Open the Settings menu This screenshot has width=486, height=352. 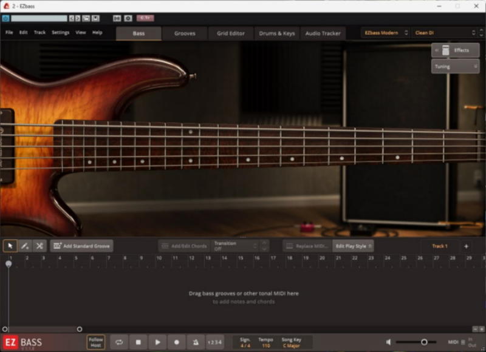pos(60,33)
